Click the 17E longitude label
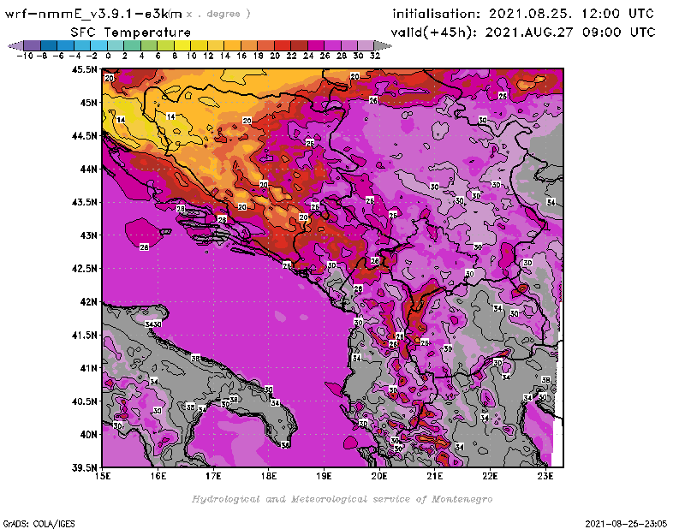Viewport: 685px width, 529px height. click(x=213, y=476)
